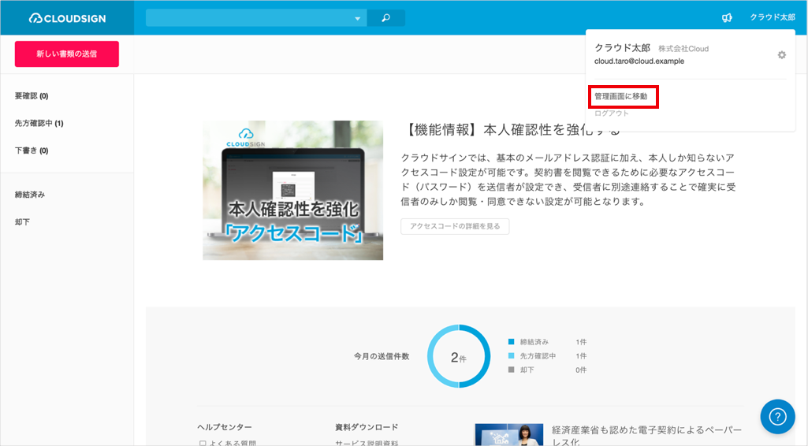Click the 締結済み legend color swatch
Image resolution: width=808 pixels, height=446 pixels.
click(511, 341)
